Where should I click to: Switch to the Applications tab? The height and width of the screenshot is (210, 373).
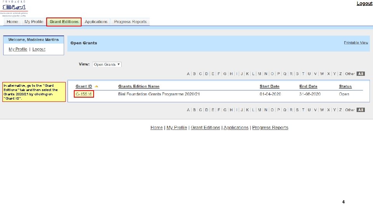[96, 22]
